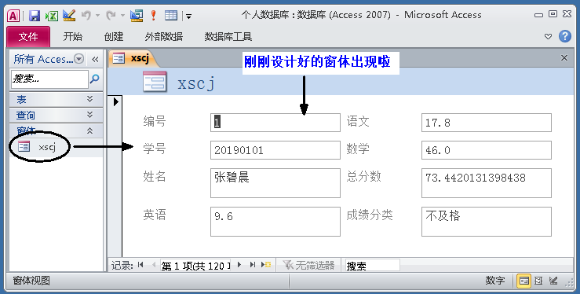This screenshot has height=294, width=580.
Task: Click the 成绩分类 label
Action: pos(370,215)
